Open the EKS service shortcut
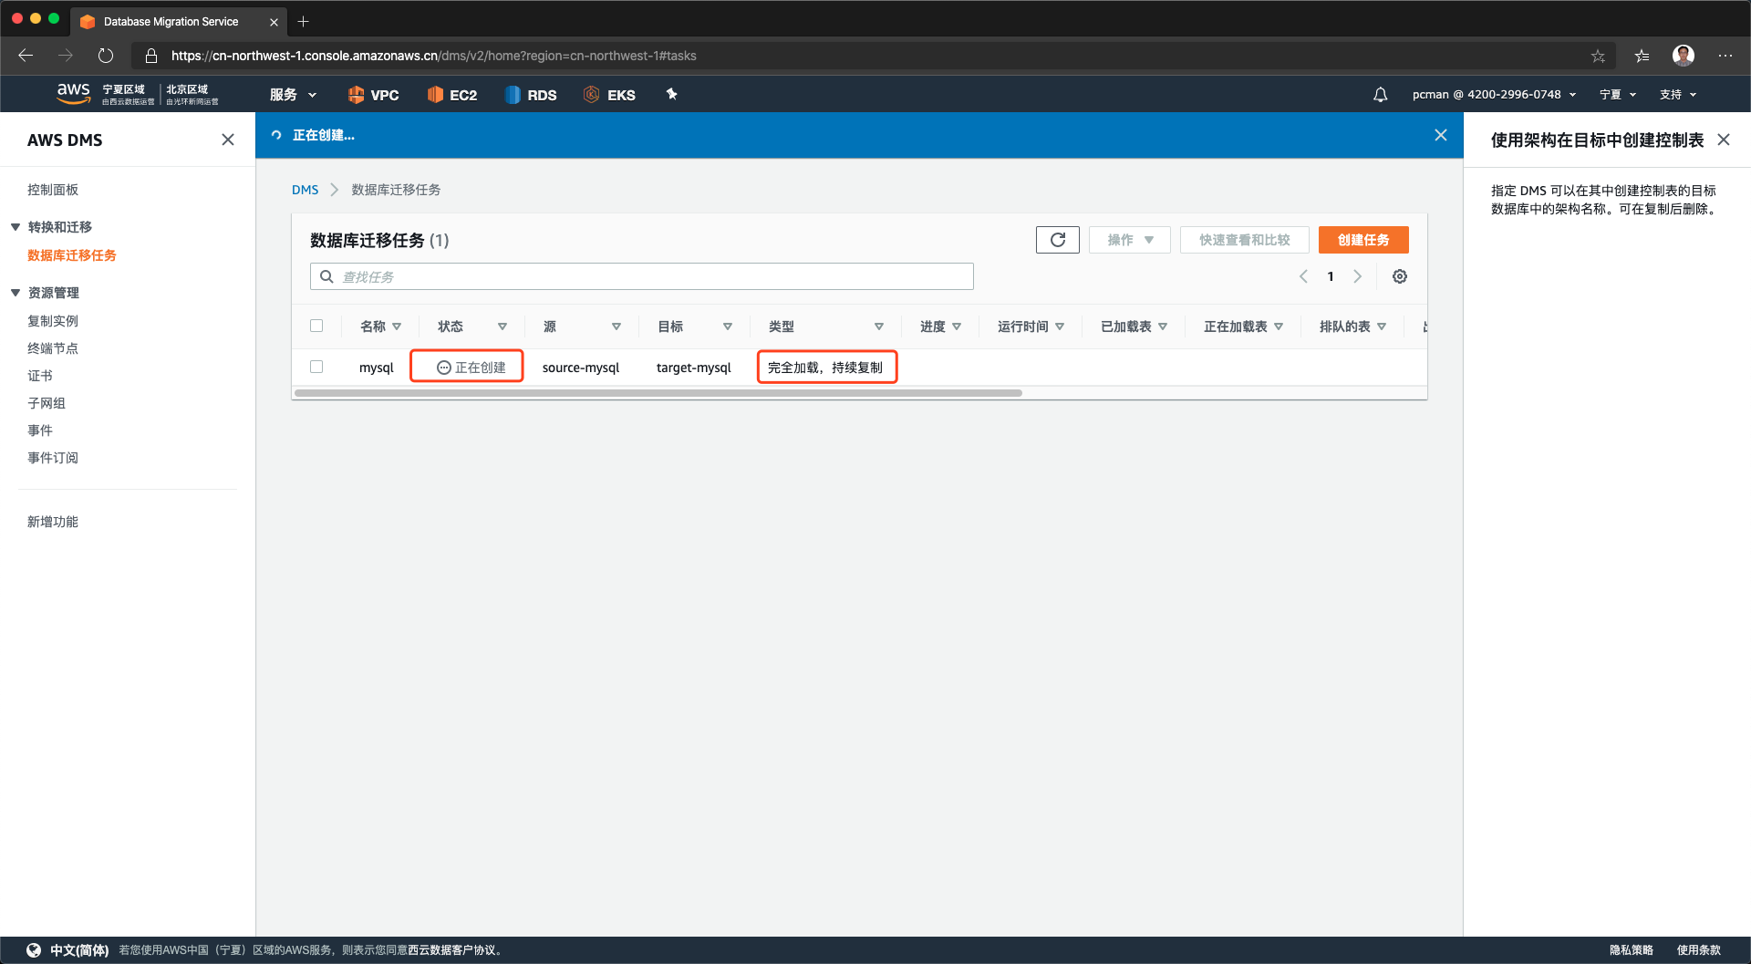The image size is (1751, 964). click(609, 95)
